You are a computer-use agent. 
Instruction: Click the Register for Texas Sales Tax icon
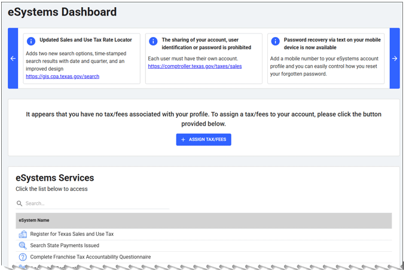23,234
